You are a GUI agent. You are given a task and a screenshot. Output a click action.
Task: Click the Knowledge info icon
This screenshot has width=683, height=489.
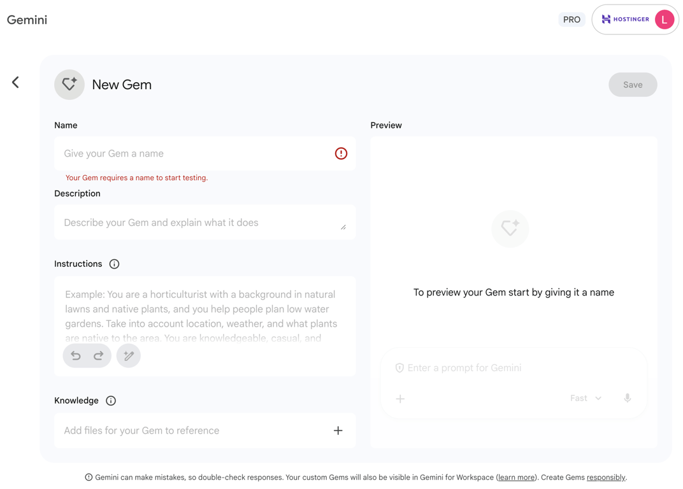tap(111, 400)
